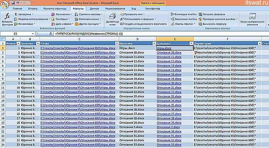Select Юркина К. cell in row 12
The image size is (269, 148).
coord(30,92)
